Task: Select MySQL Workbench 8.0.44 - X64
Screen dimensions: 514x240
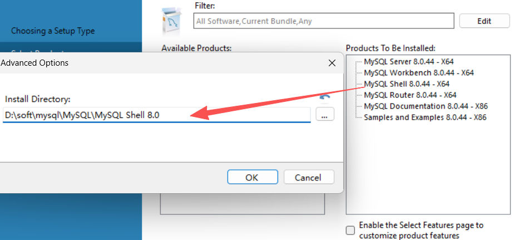Action: pos(418,72)
